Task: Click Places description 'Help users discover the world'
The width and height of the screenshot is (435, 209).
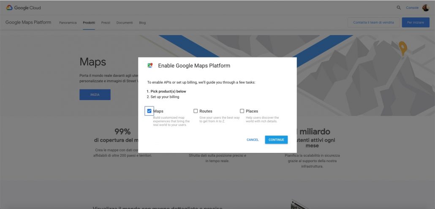Action: pyautogui.click(x=262, y=119)
